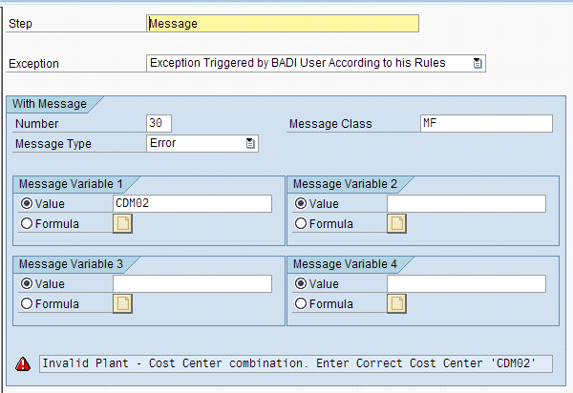
Task: Select Formula radio for Message Variable 1
Action: [27, 224]
